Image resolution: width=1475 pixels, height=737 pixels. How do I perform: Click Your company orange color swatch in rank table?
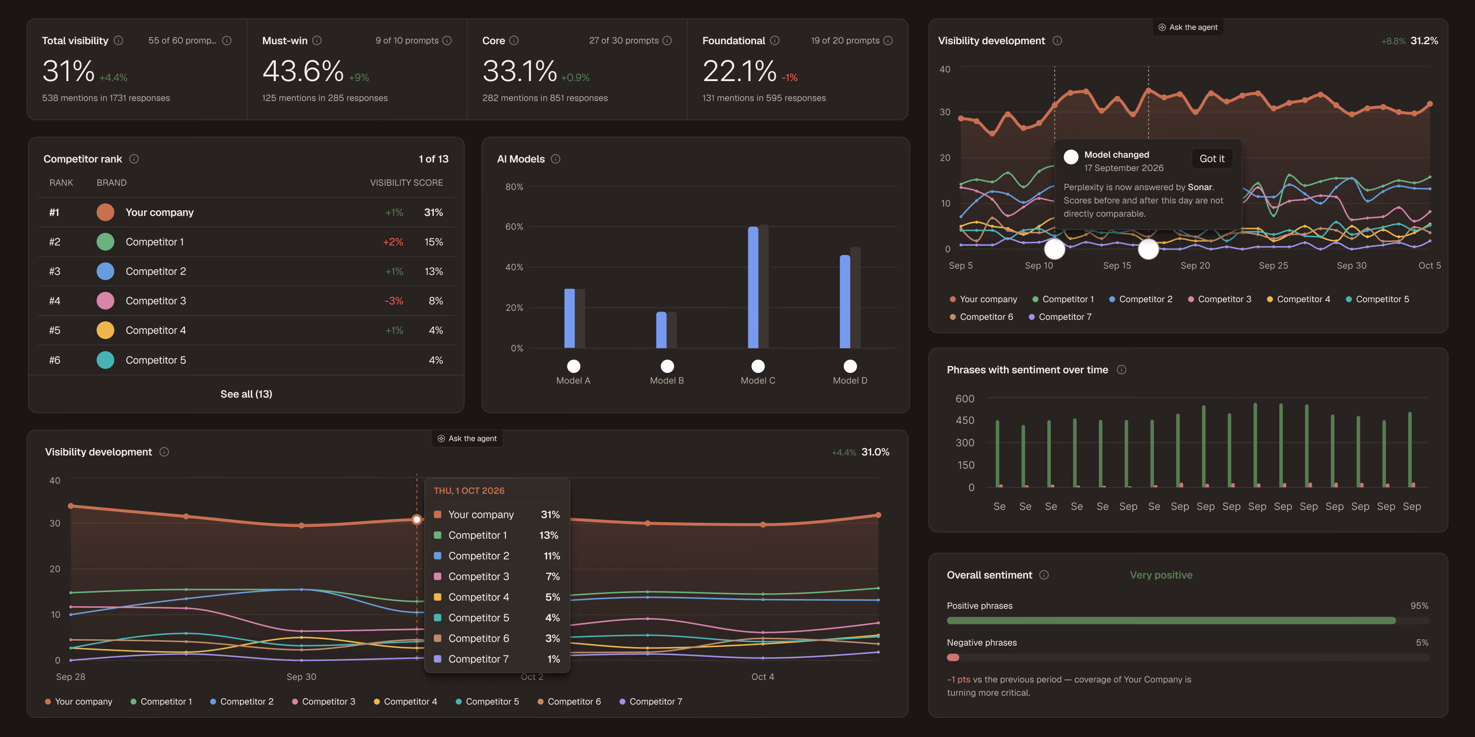tap(105, 212)
